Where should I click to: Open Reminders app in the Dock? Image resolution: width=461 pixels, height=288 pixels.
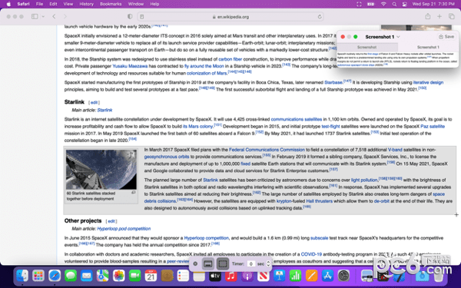(x=183, y=276)
